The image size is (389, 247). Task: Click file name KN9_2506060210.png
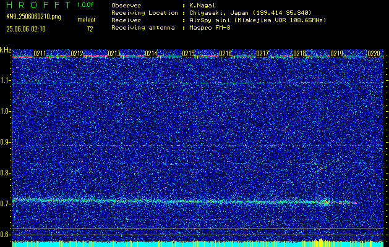(x=33, y=17)
